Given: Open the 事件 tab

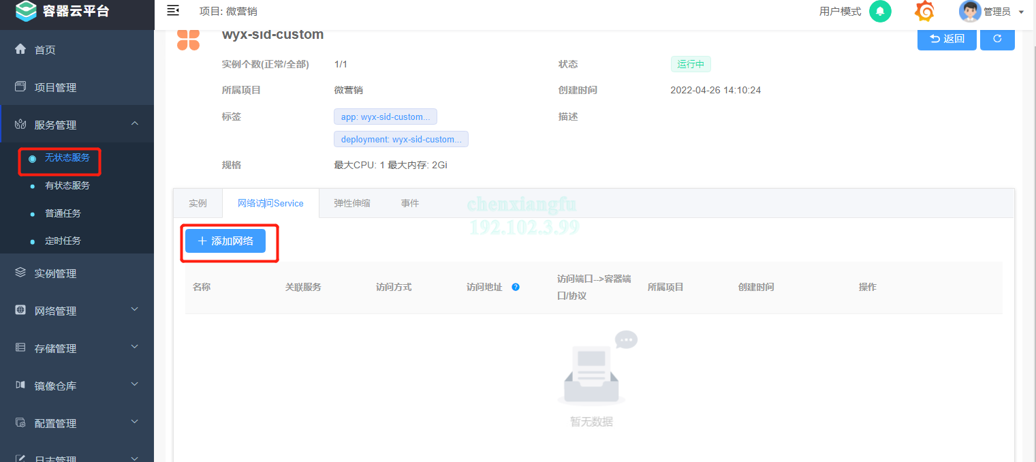Looking at the screenshot, I should (410, 203).
